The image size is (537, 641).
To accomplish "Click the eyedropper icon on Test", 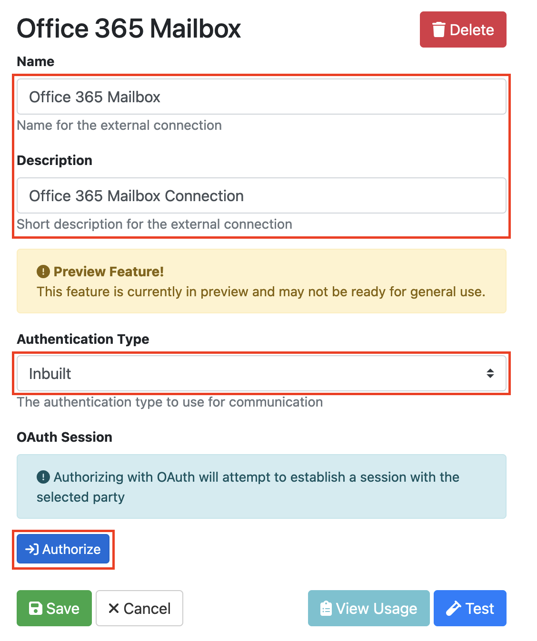I will click(453, 608).
